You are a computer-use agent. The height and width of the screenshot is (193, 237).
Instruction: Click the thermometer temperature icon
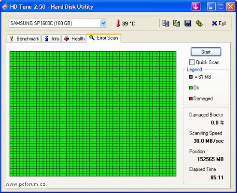tap(118, 23)
